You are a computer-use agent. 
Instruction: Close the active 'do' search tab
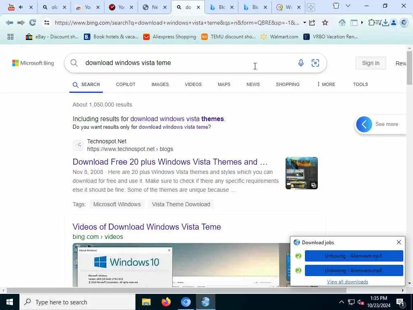point(198,7)
